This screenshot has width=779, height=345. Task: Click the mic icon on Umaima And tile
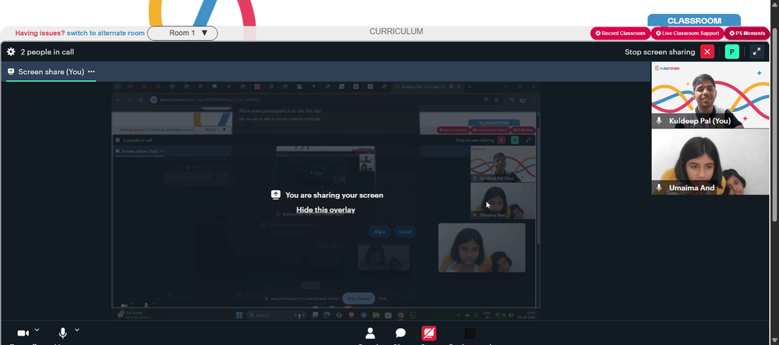659,188
